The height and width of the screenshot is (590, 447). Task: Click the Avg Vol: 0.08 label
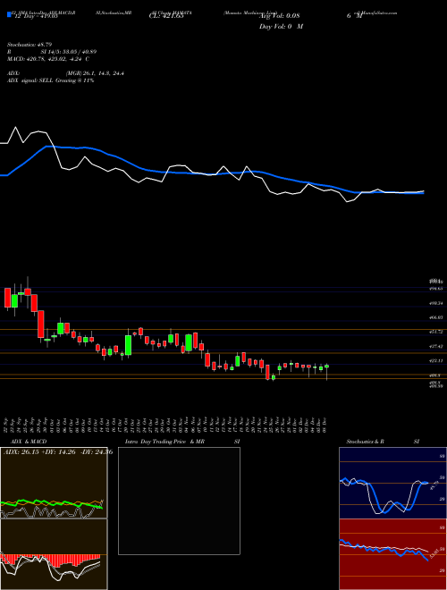(279, 16)
